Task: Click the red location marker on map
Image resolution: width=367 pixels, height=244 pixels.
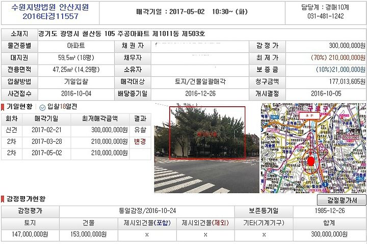Action: [310, 161]
